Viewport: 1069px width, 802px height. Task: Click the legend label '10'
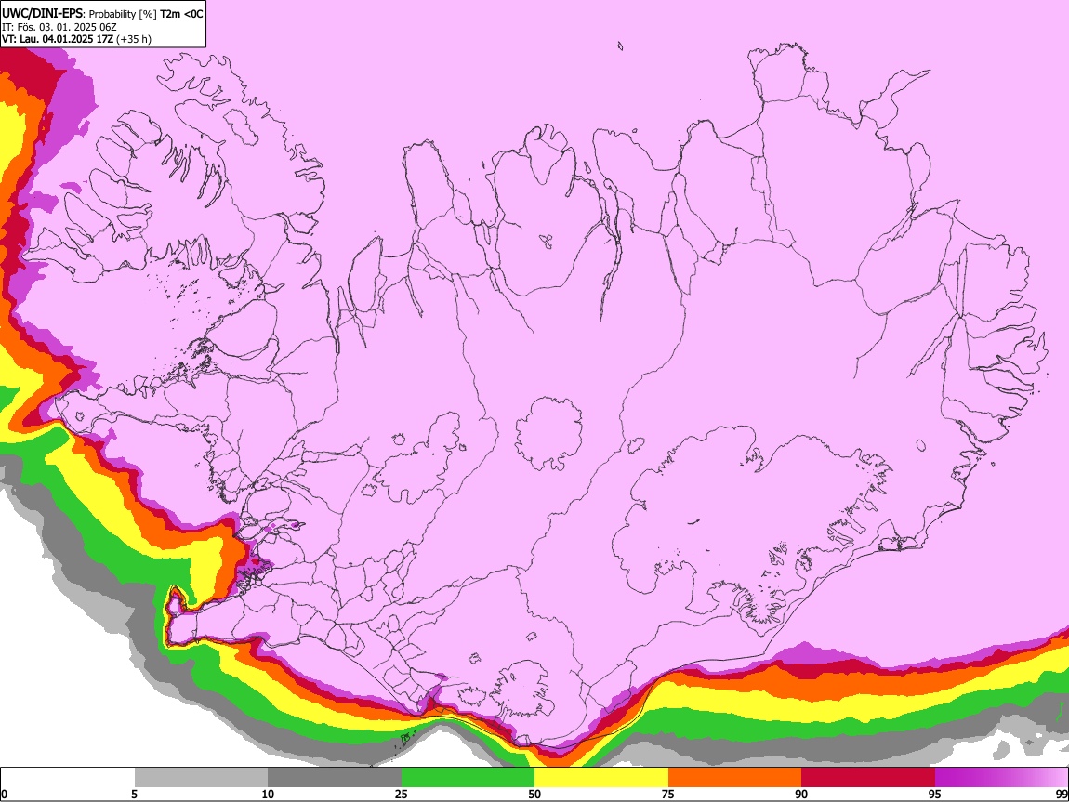coord(268,794)
